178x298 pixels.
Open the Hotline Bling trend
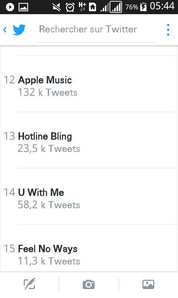point(89,140)
